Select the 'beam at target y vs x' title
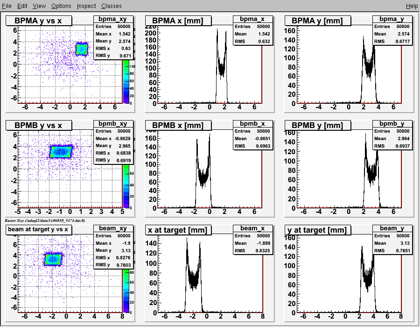The width and height of the screenshot is (420, 327). click(x=39, y=229)
